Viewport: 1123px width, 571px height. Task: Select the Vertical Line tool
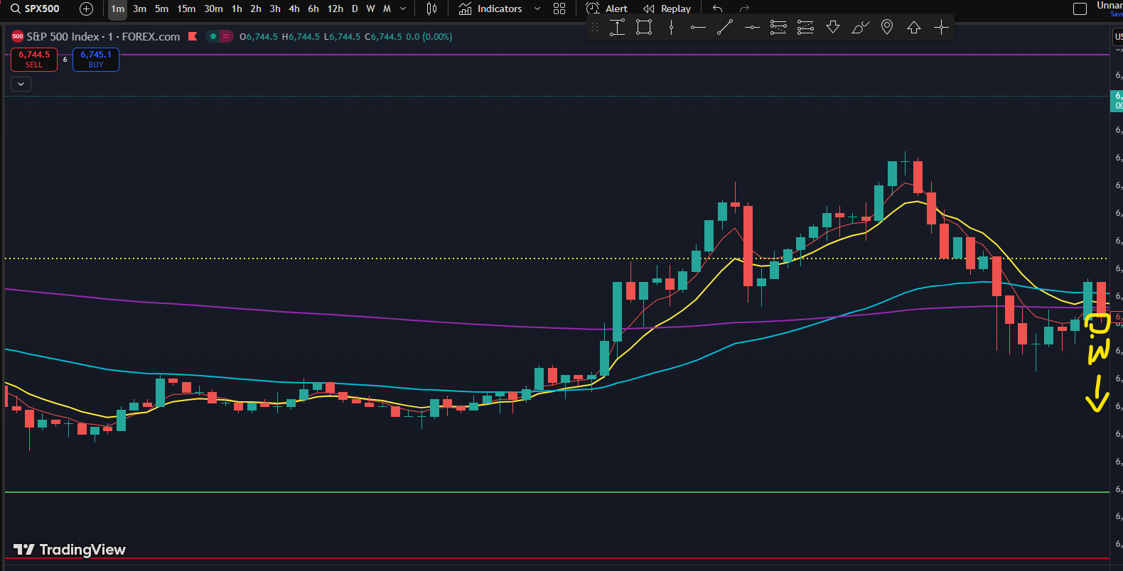pos(671,28)
